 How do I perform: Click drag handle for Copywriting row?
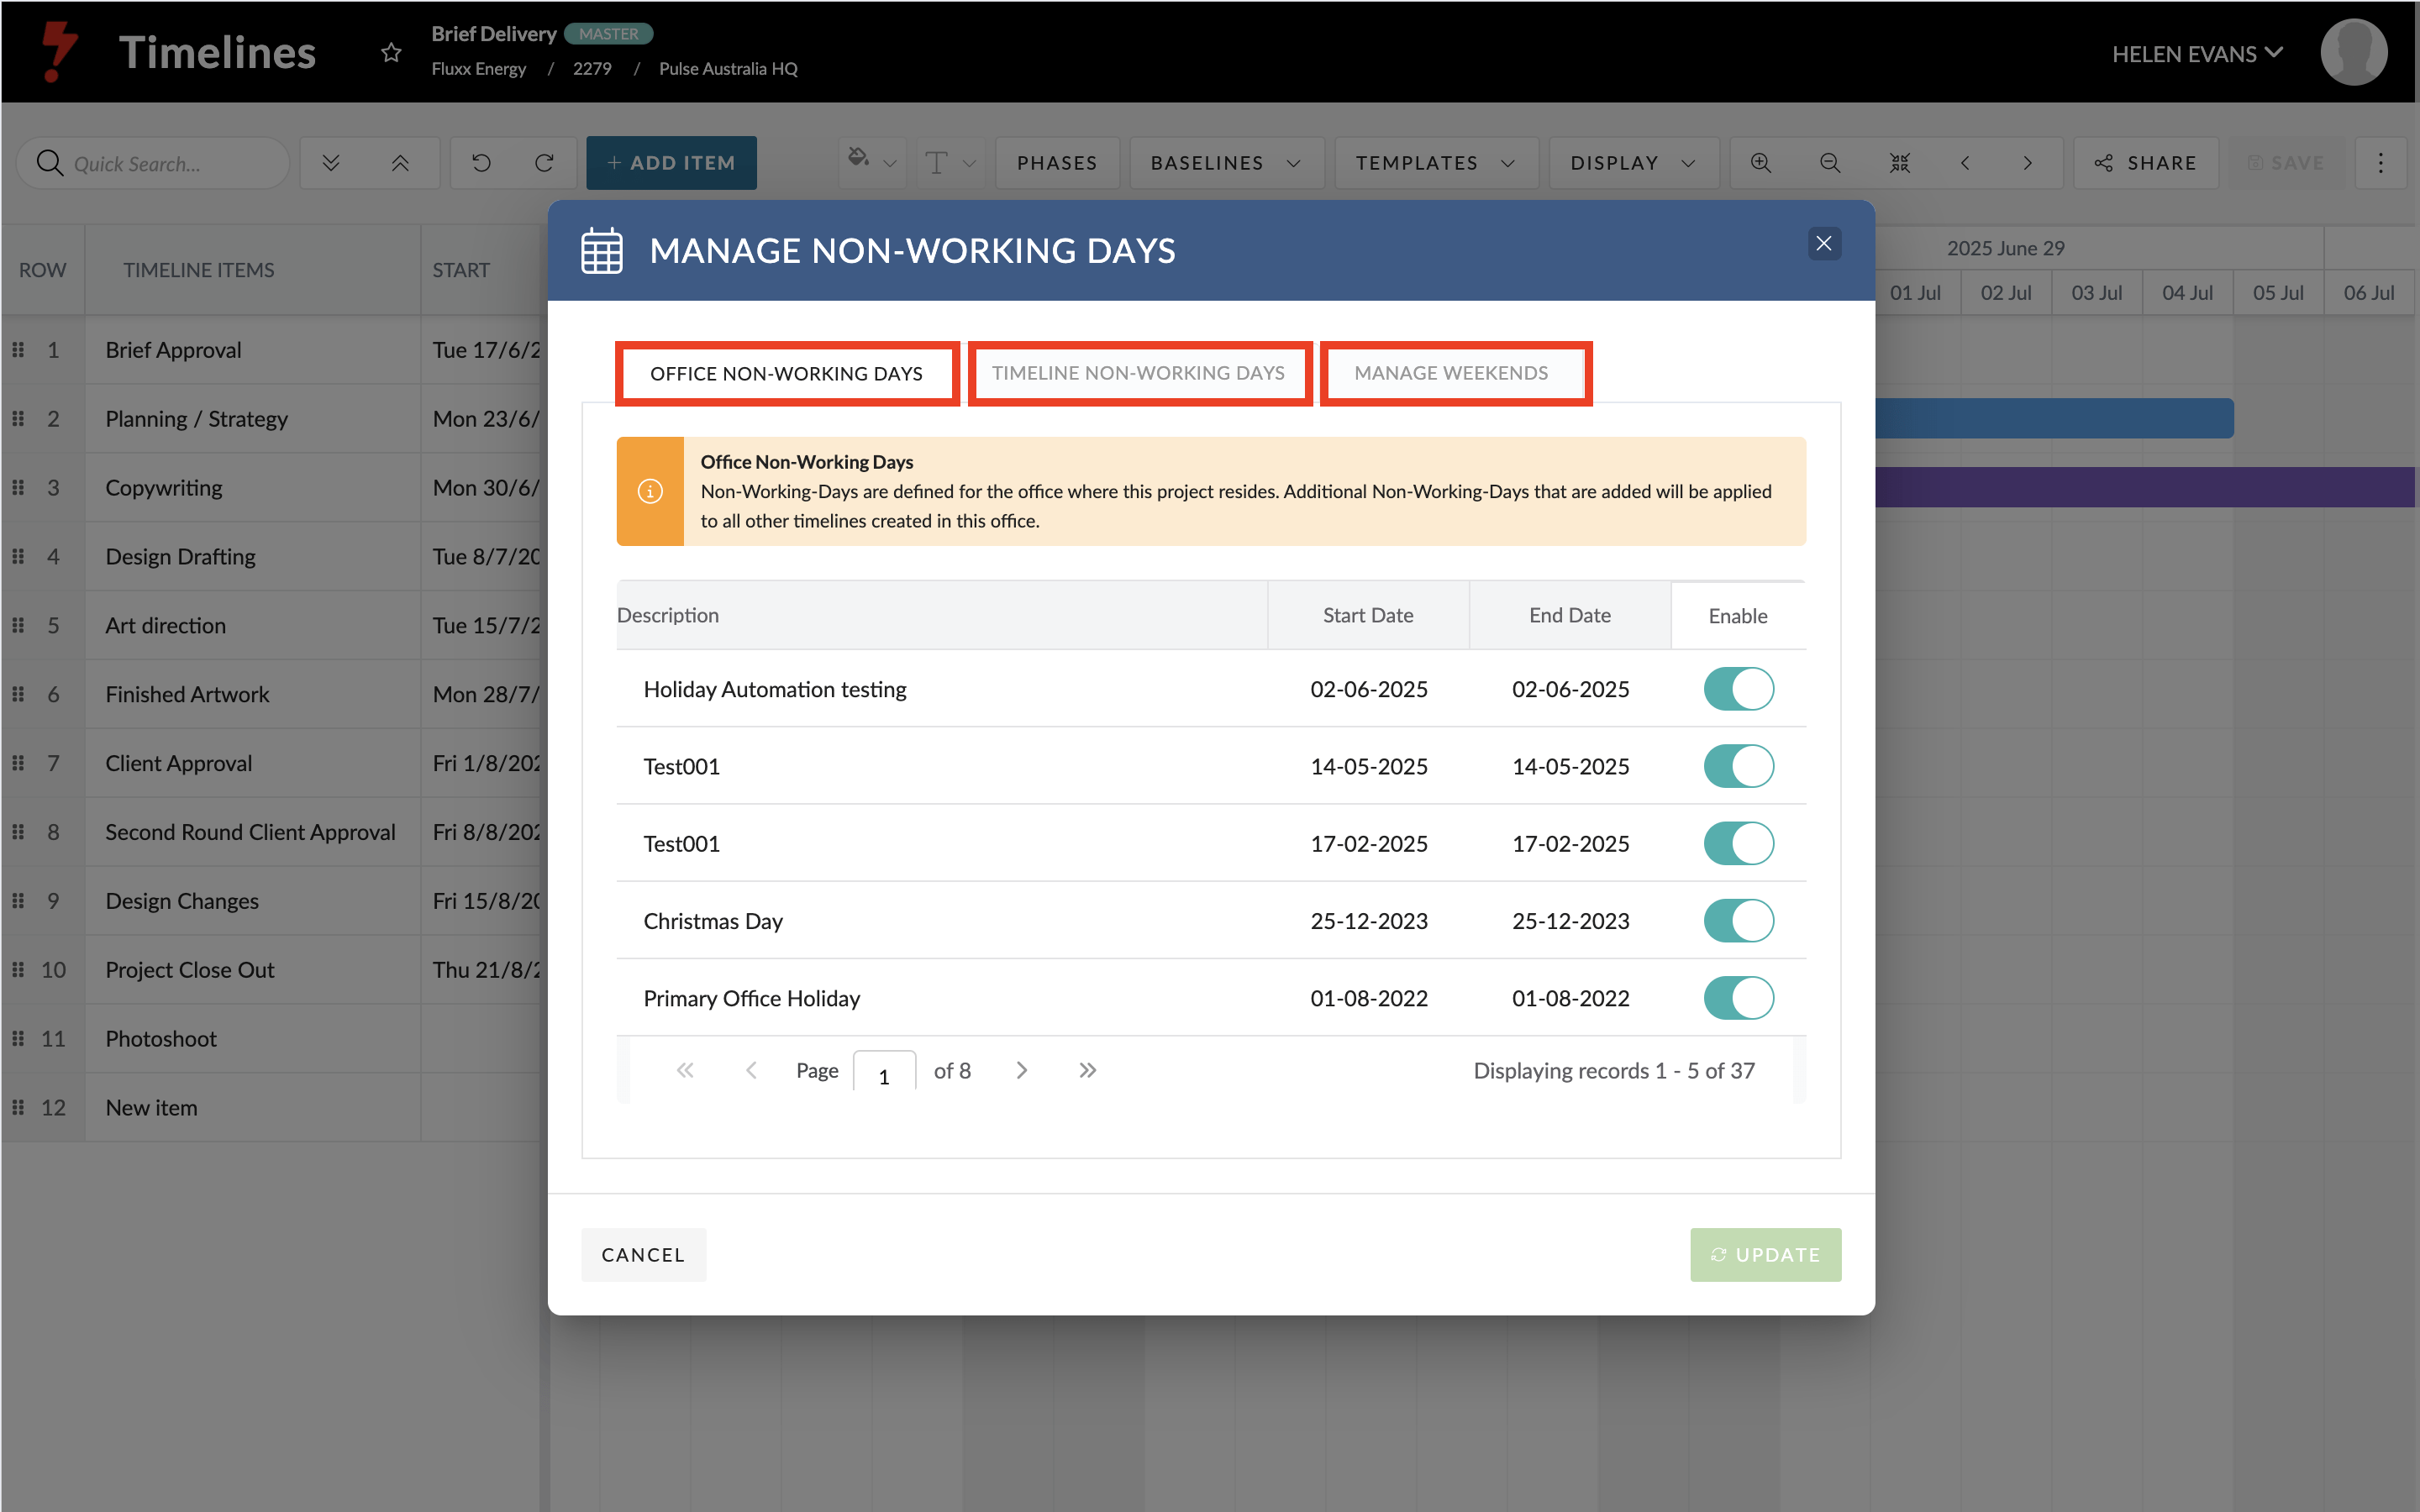pos(18,488)
